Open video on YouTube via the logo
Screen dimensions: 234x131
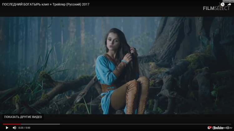[x=218, y=128]
